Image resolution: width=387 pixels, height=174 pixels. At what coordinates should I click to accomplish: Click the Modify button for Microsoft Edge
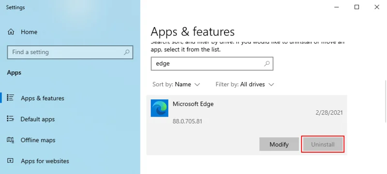(279, 144)
